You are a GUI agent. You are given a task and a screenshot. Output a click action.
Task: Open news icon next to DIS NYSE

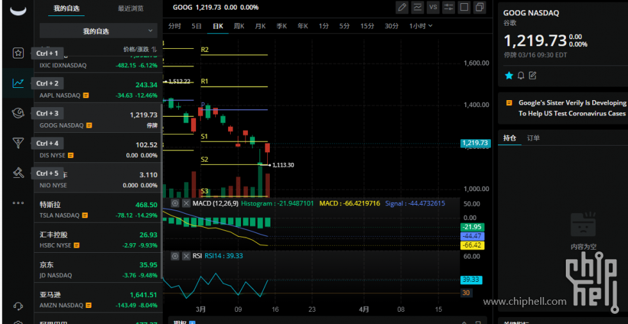pos(70,155)
